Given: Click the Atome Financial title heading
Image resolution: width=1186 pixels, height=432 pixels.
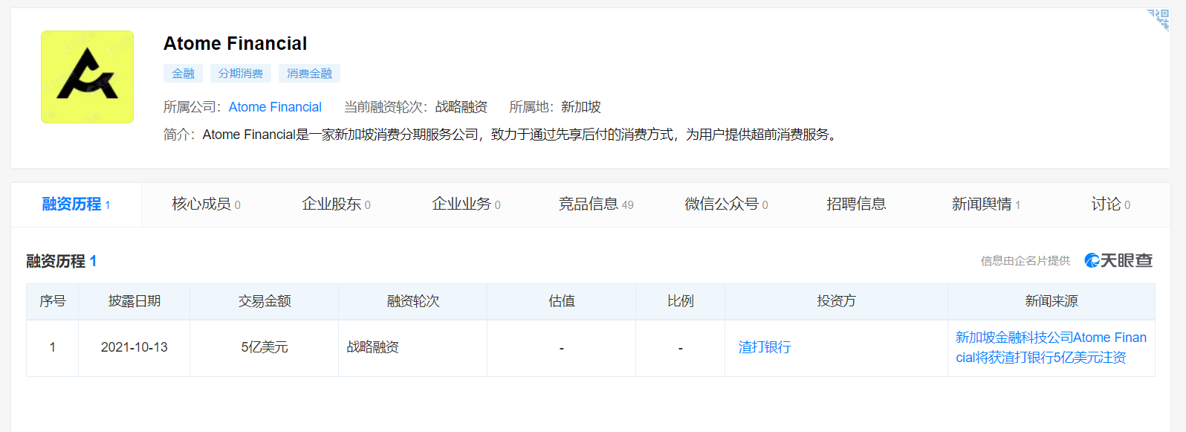Looking at the screenshot, I should pos(235,44).
